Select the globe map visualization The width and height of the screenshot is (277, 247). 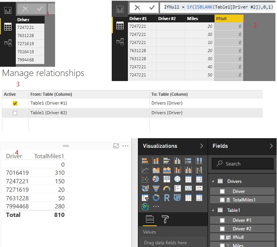pyautogui.click(x=177, y=179)
